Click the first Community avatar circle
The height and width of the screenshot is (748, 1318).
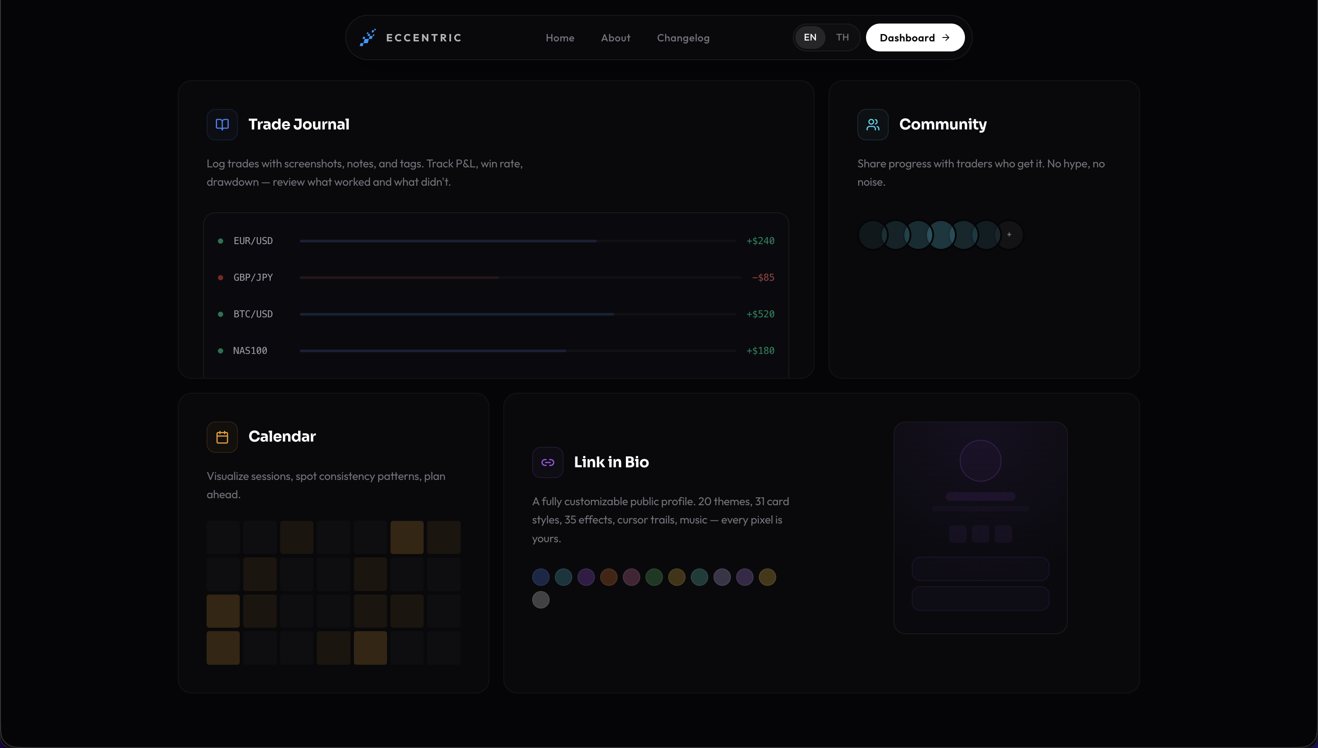coord(872,234)
